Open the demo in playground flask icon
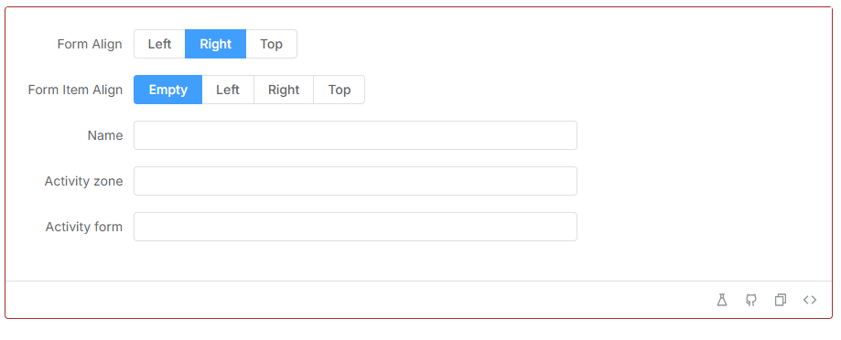The width and height of the screenshot is (841, 340). click(722, 300)
